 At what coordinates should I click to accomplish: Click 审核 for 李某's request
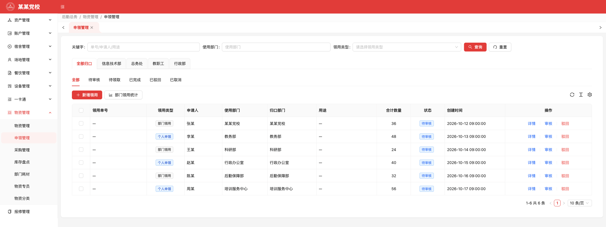tap(548, 136)
